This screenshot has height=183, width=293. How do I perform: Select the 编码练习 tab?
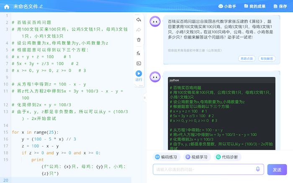pyautogui.click(x=166, y=157)
